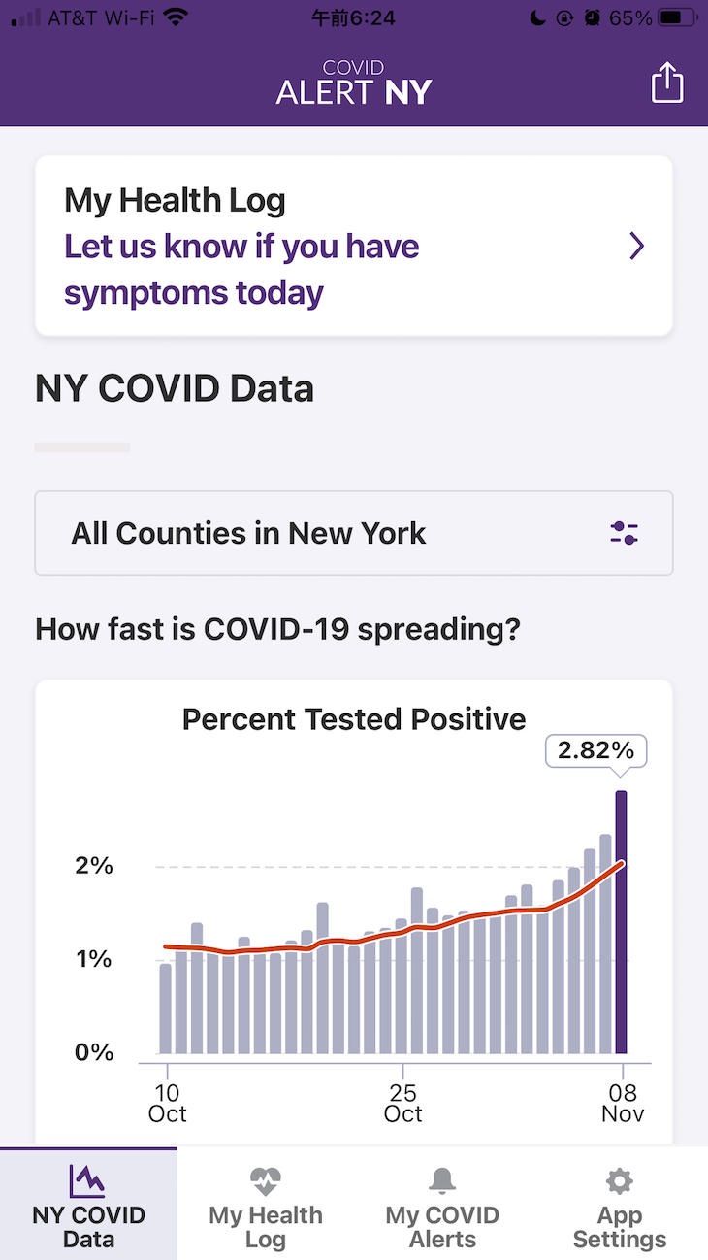Screen dimensions: 708x1260
Task: Tap the gear App Settings icon
Action: tap(619, 1180)
